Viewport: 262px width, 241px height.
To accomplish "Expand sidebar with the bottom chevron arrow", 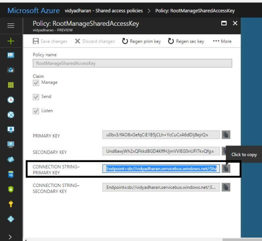I will tap(10, 237).
